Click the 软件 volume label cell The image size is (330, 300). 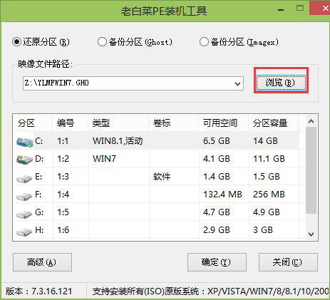162,177
